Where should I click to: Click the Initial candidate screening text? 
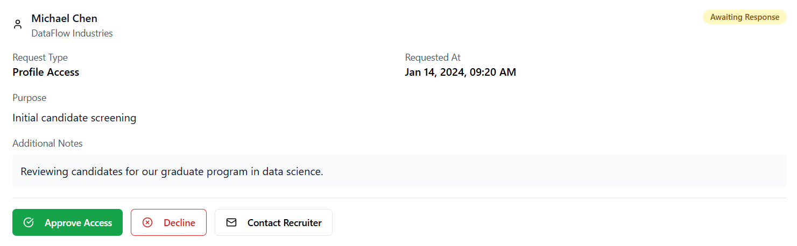click(x=74, y=118)
